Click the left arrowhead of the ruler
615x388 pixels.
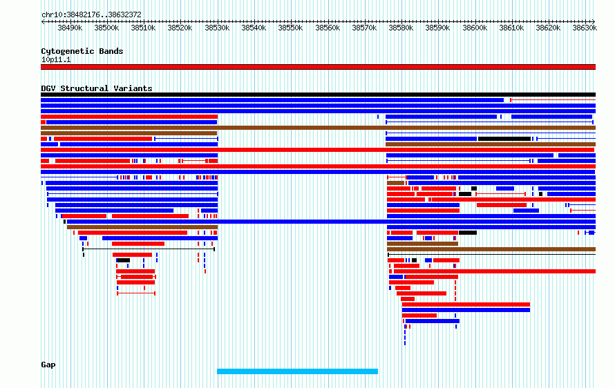point(42,22)
